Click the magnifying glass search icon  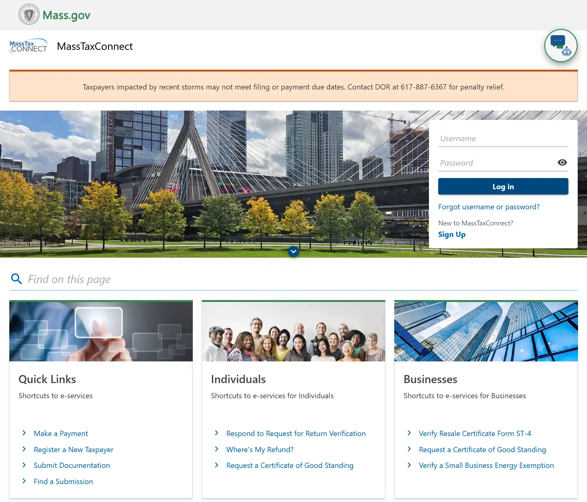pos(16,279)
